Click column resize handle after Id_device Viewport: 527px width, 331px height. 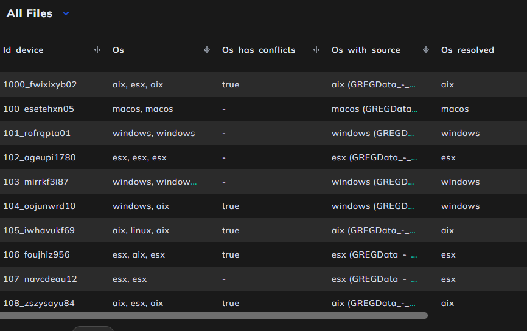click(x=97, y=50)
